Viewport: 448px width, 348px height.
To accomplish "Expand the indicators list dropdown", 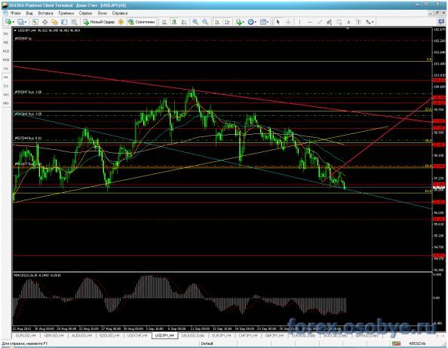I will coord(244,22).
